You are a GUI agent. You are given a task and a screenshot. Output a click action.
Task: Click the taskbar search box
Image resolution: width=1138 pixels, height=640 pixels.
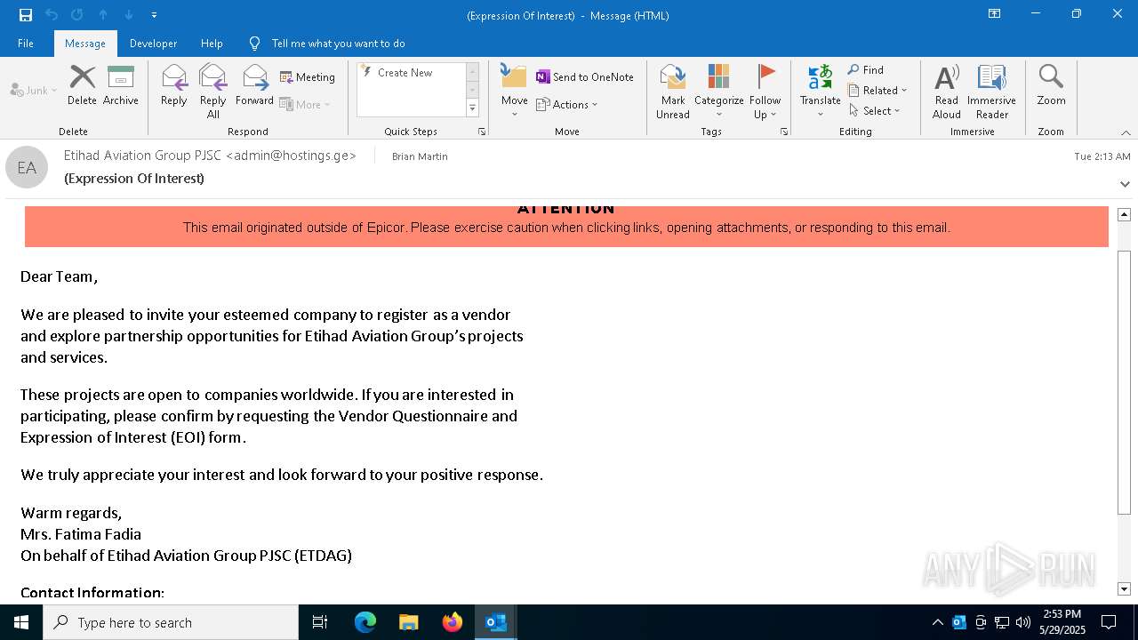(171, 622)
